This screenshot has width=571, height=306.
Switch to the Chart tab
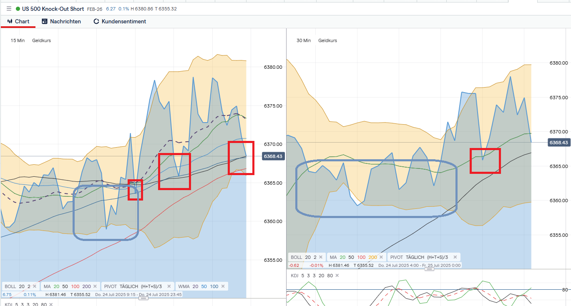pyautogui.click(x=18, y=21)
